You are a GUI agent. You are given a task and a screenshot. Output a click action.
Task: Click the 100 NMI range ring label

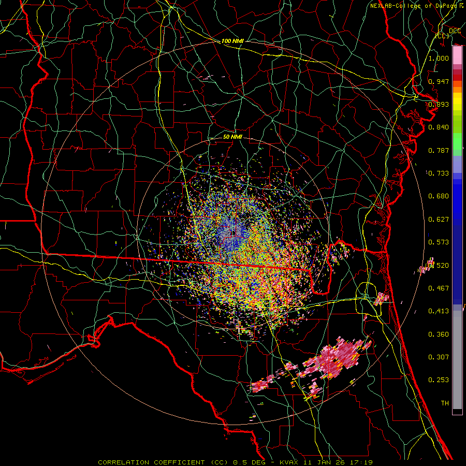click(x=232, y=41)
